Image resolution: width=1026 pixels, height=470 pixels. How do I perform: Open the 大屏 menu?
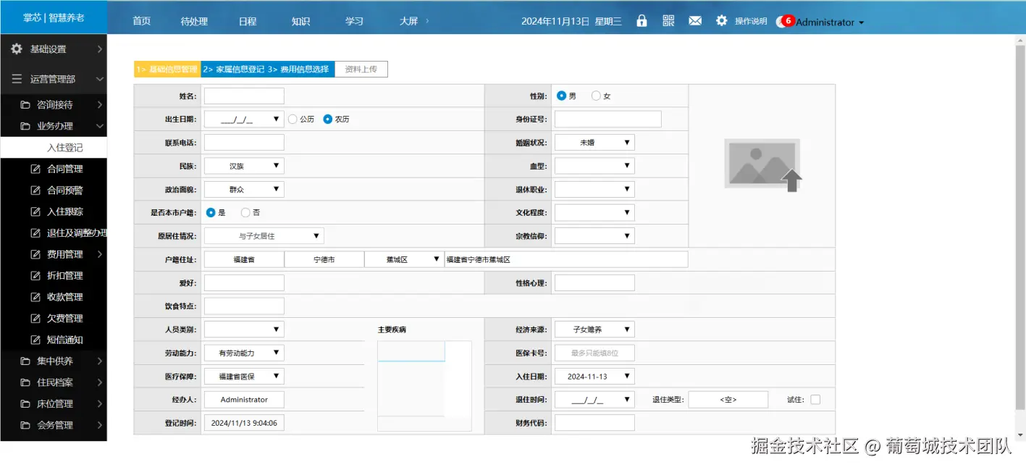coord(409,21)
